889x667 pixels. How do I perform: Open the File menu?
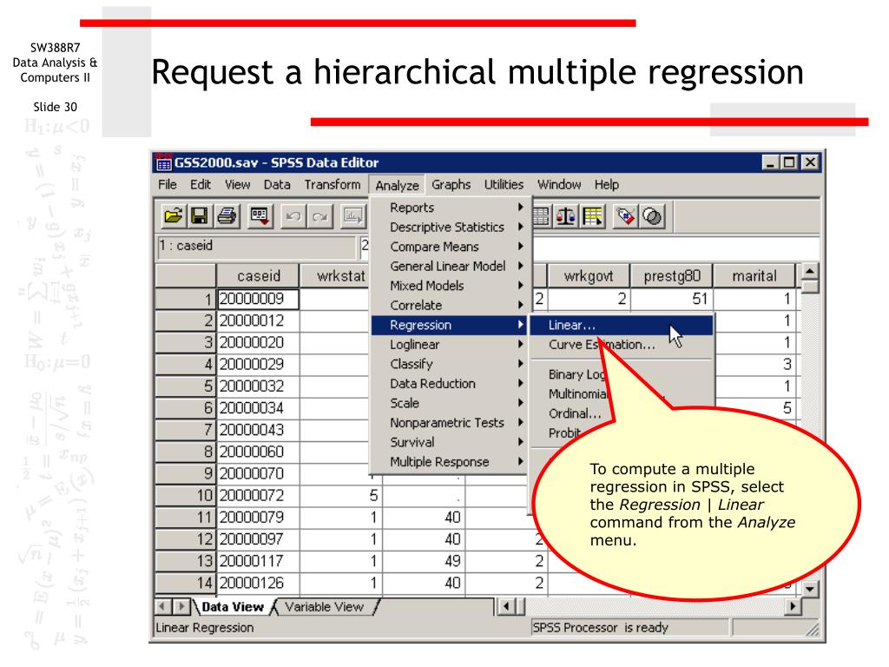pos(168,185)
